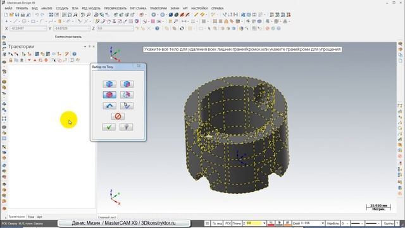
Task: Expand the Траектории panel options arrow
Action: [85, 46]
